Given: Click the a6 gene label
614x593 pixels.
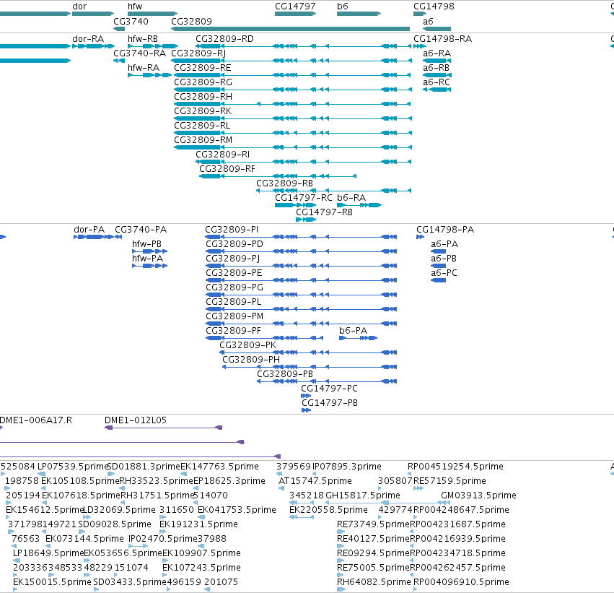Looking at the screenshot, I should (x=428, y=21).
